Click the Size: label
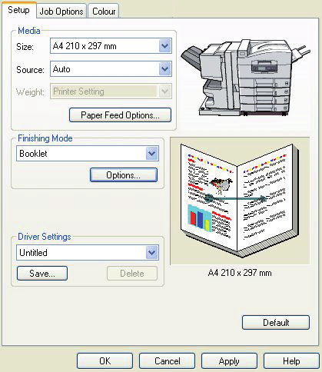The width and height of the screenshot is (322, 372). coord(25,47)
